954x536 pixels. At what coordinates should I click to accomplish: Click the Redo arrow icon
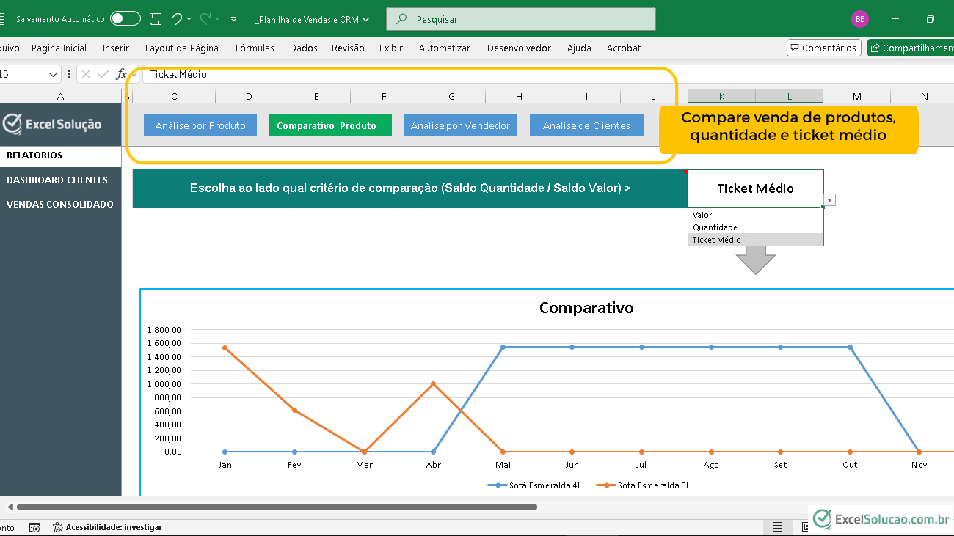pos(205,19)
